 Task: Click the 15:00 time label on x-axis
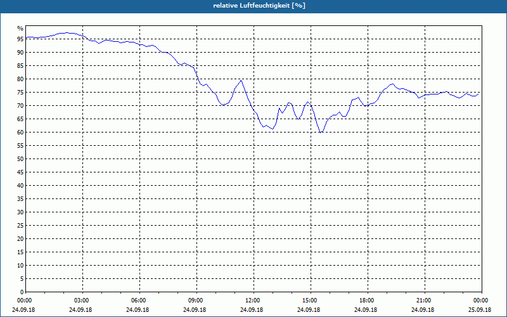pyautogui.click(x=311, y=301)
